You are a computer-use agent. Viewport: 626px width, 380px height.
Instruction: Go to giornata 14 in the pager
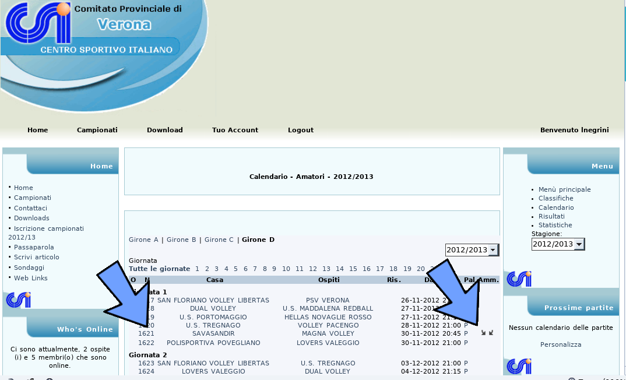coord(340,269)
